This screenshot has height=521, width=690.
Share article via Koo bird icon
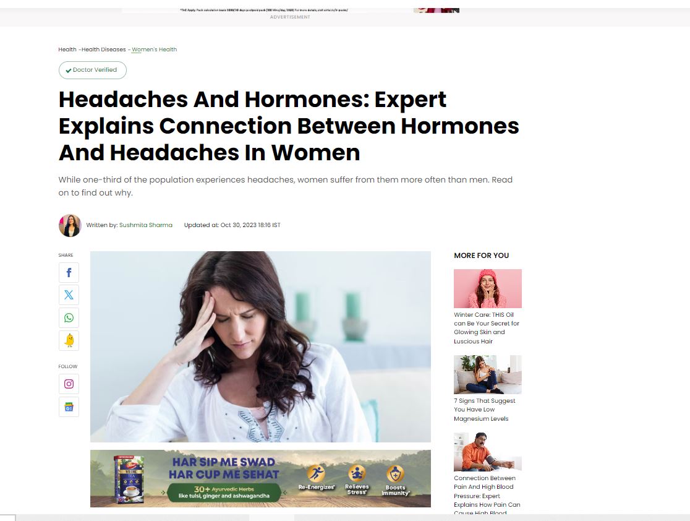pos(69,340)
